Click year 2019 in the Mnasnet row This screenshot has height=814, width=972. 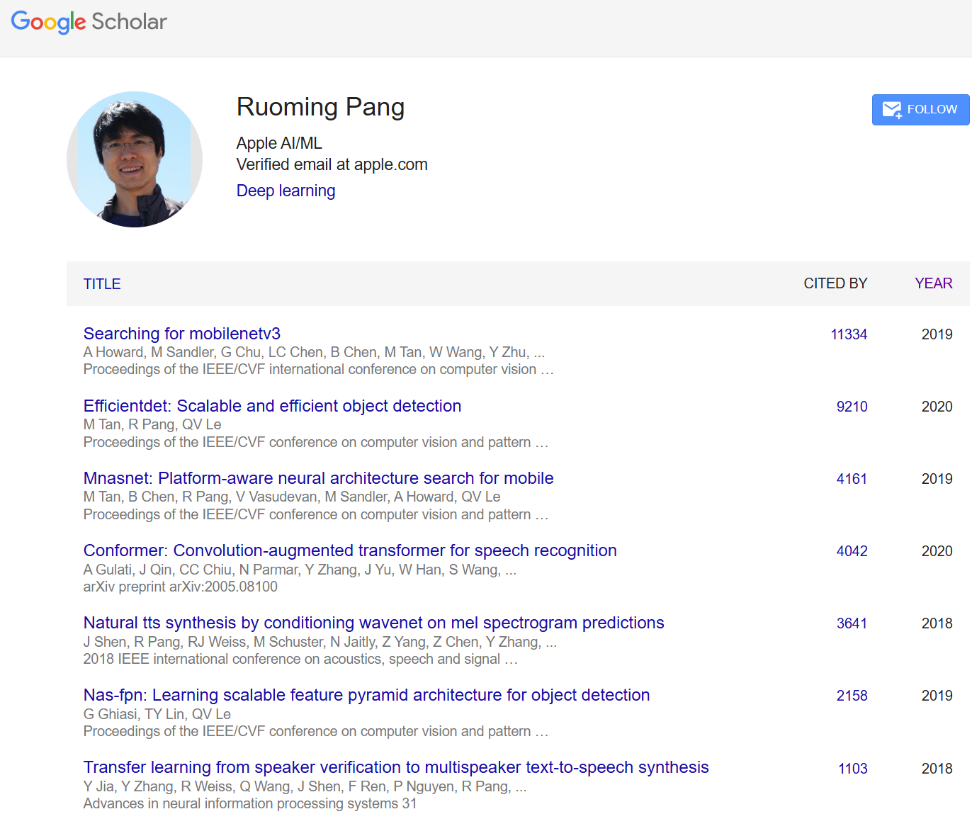tap(937, 479)
